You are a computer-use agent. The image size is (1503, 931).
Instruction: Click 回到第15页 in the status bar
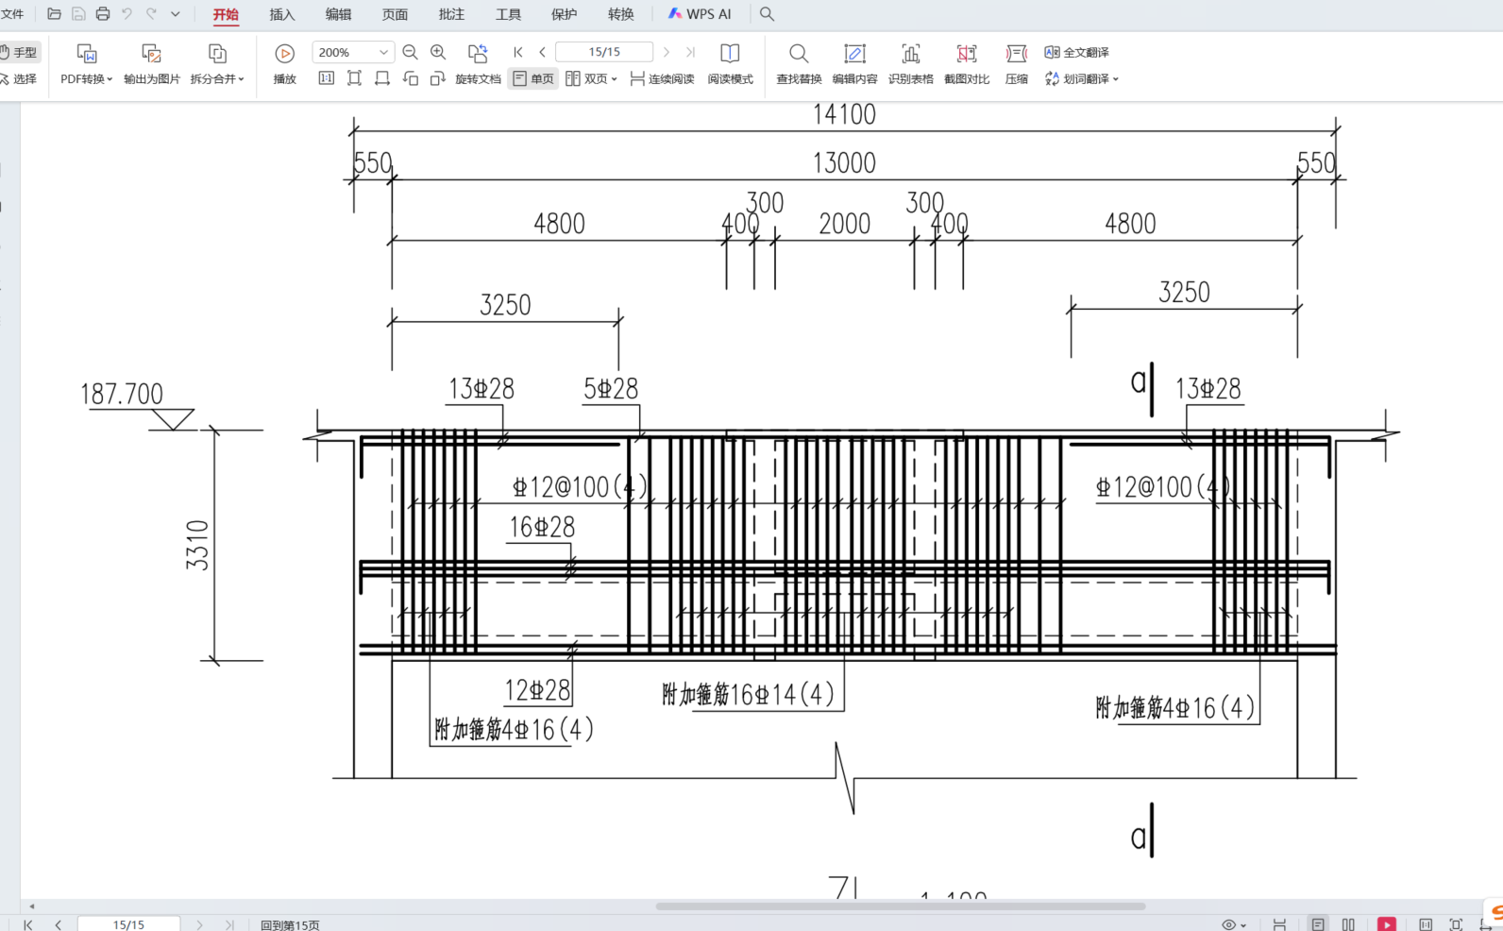tap(290, 925)
